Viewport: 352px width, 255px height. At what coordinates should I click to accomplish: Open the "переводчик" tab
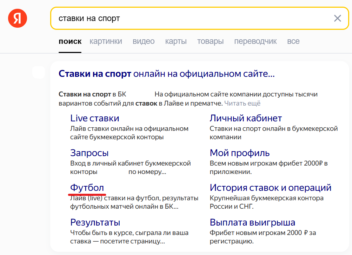[255, 41]
